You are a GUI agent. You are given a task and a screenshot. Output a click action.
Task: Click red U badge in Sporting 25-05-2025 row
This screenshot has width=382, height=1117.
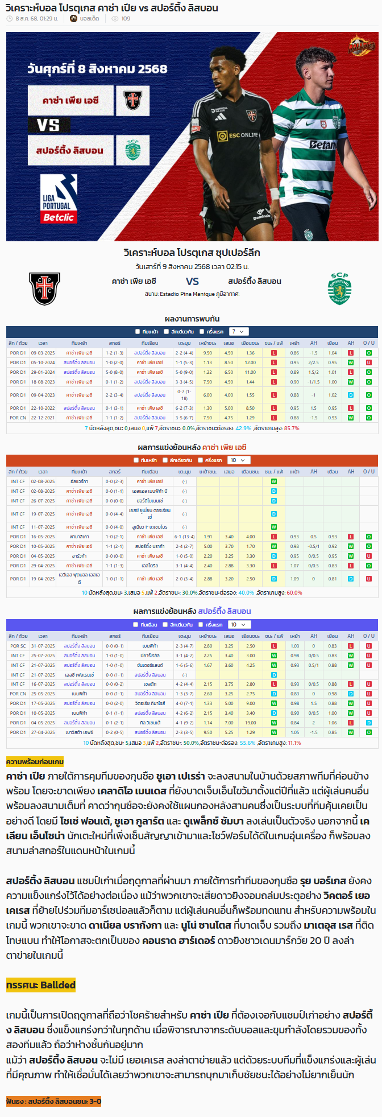click(369, 694)
